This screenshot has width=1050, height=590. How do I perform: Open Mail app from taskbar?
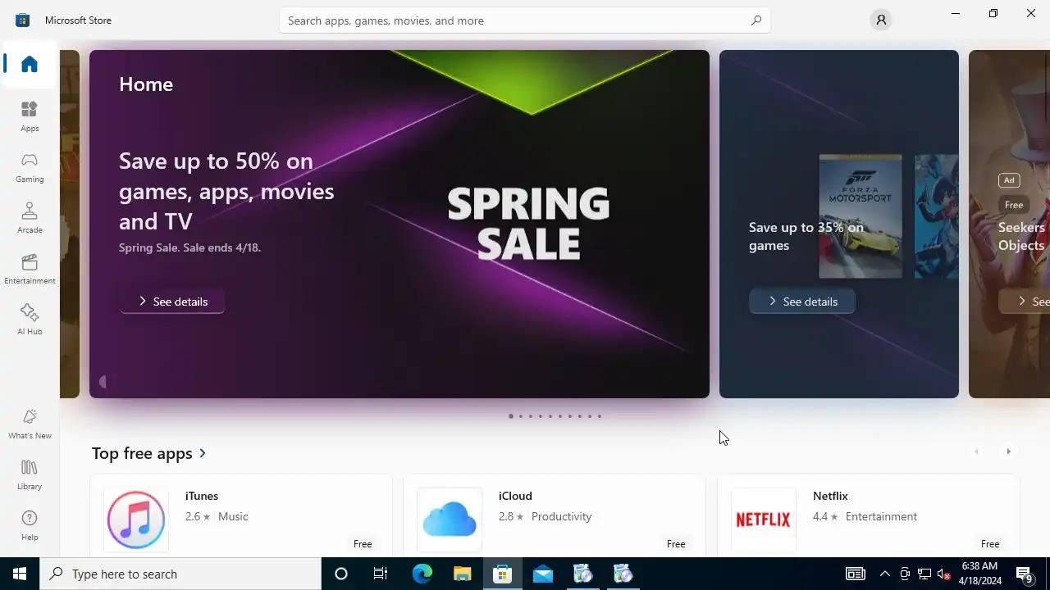542,574
